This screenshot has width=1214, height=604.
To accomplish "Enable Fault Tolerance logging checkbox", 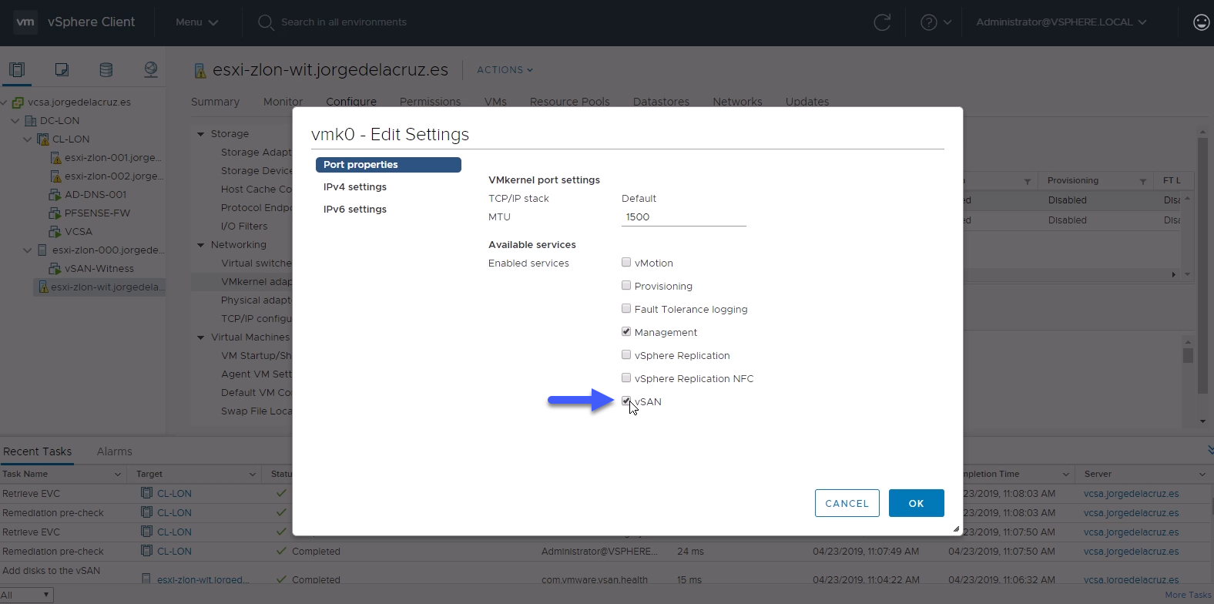I will [626, 309].
